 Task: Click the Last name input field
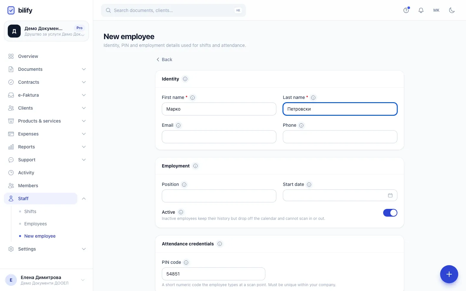(x=340, y=109)
